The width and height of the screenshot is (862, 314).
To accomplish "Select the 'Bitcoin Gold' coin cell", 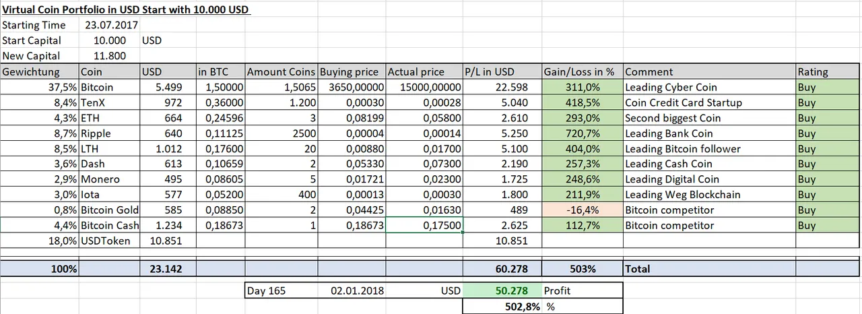I will pos(109,210).
